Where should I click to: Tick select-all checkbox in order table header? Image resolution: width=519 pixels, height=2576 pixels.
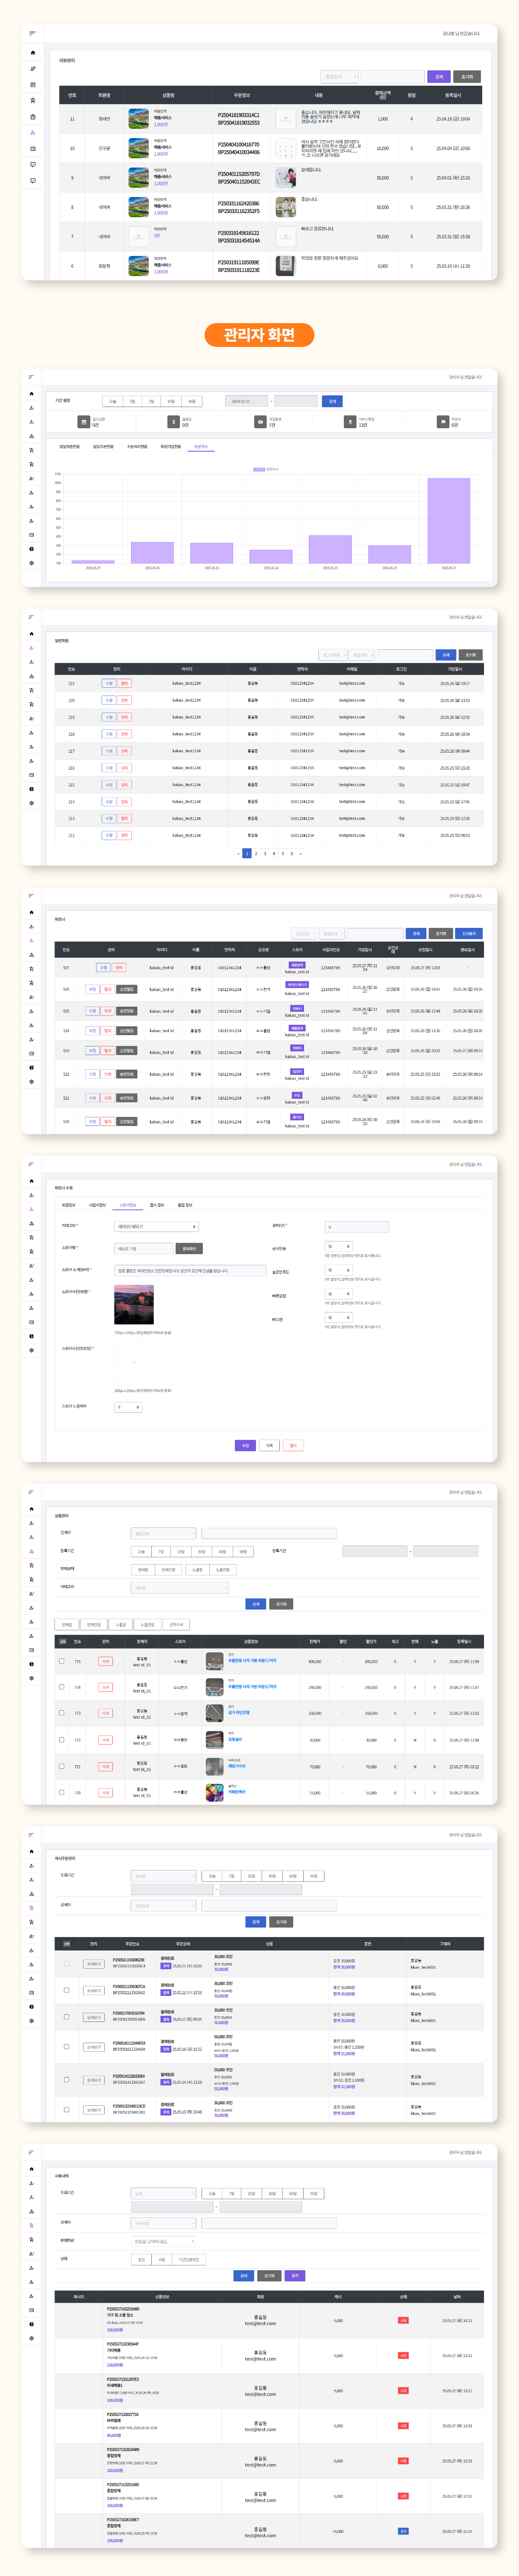point(67,1944)
